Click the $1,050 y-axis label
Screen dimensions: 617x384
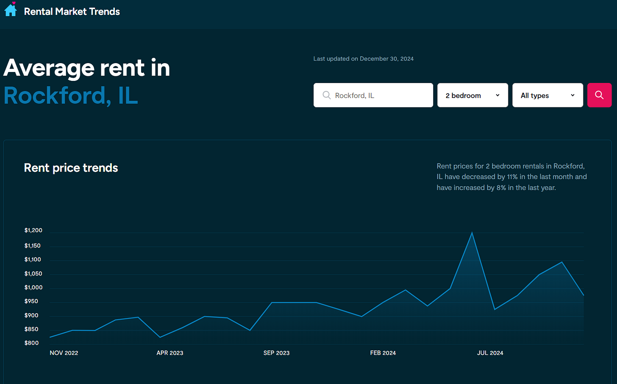point(33,273)
